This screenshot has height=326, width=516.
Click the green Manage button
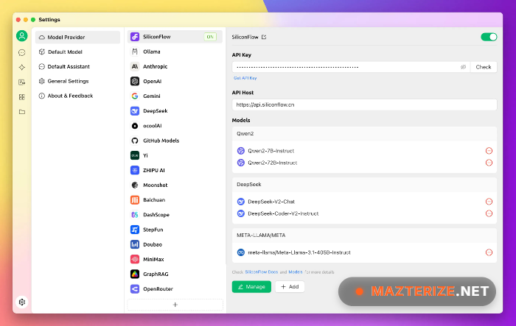pyautogui.click(x=251, y=286)
